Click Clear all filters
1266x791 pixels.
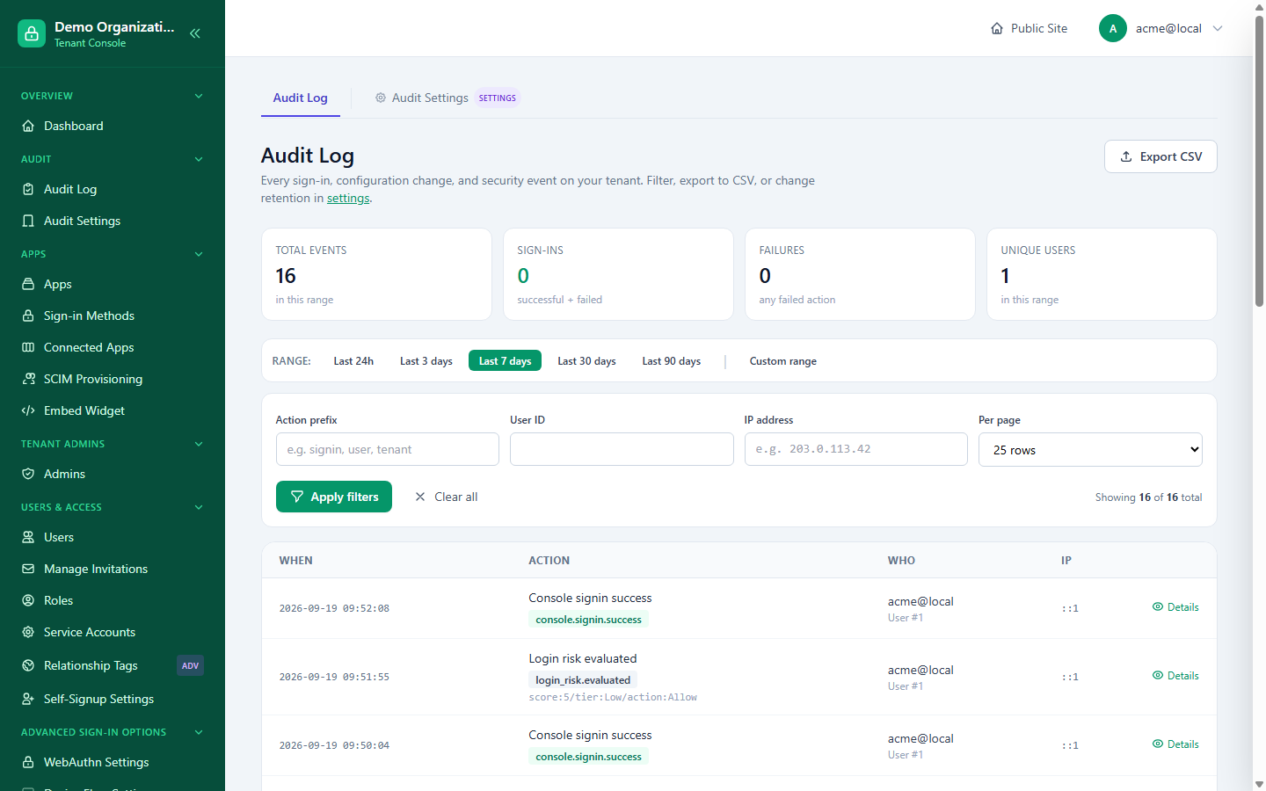click(x=447, y=497)
